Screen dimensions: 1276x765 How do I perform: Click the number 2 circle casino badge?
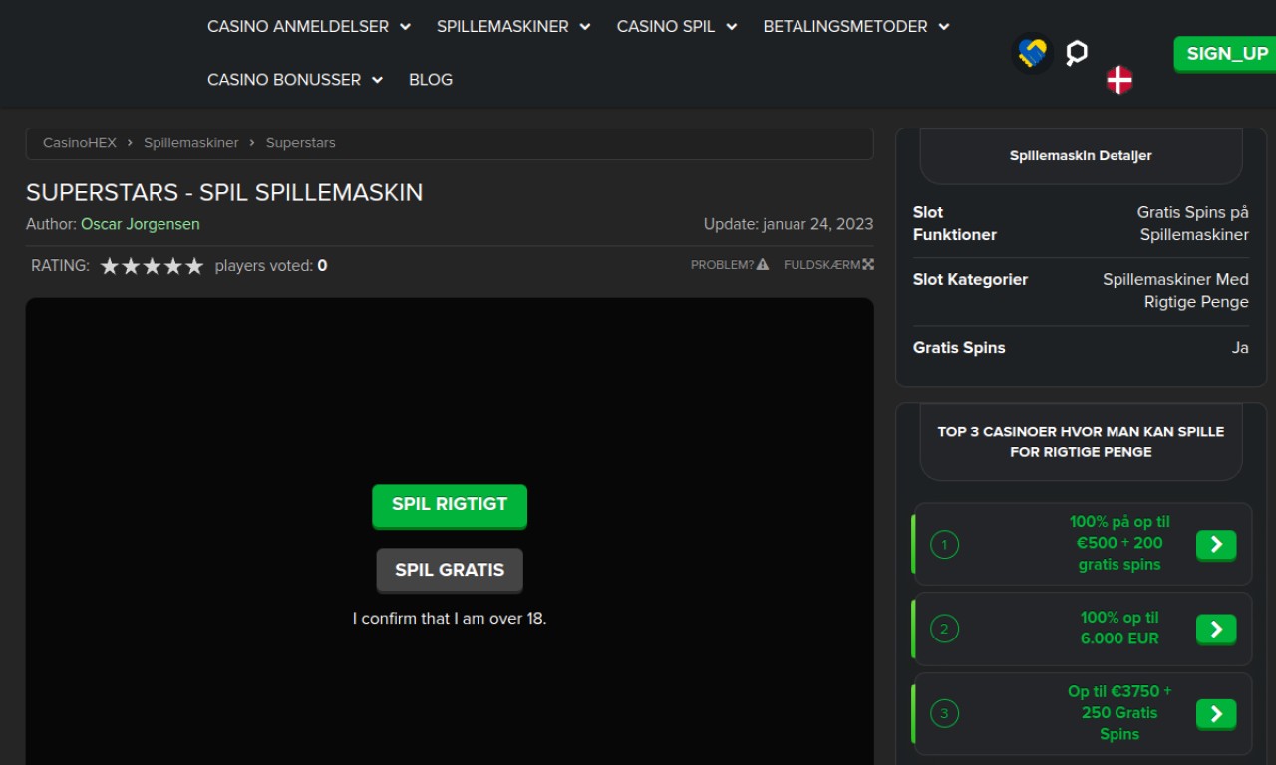944,629
